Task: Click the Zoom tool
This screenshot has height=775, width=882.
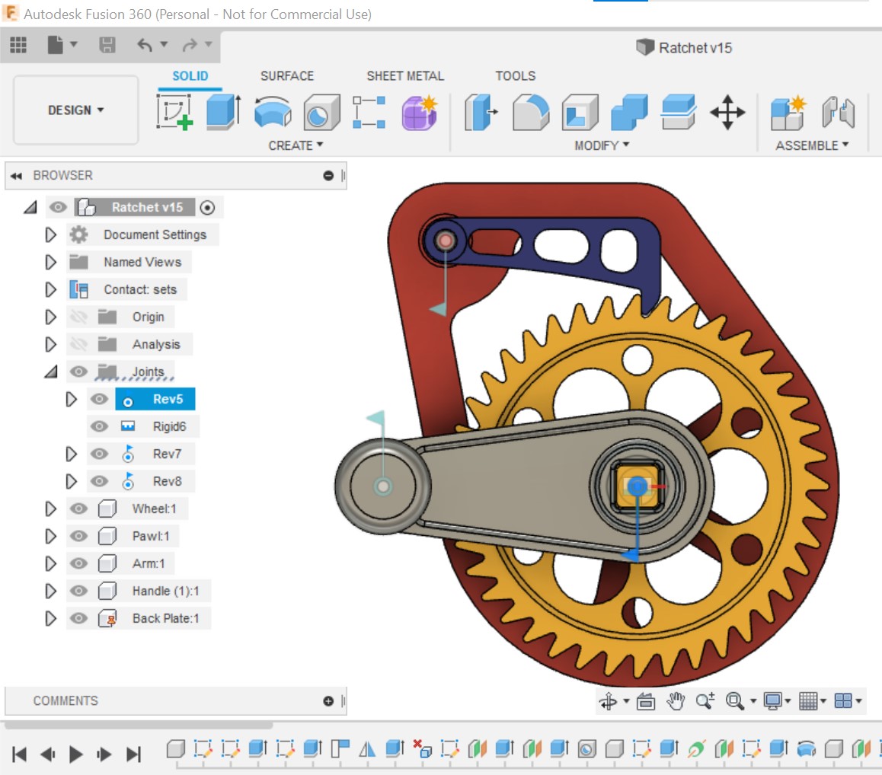Action: (x=705, y=701)
